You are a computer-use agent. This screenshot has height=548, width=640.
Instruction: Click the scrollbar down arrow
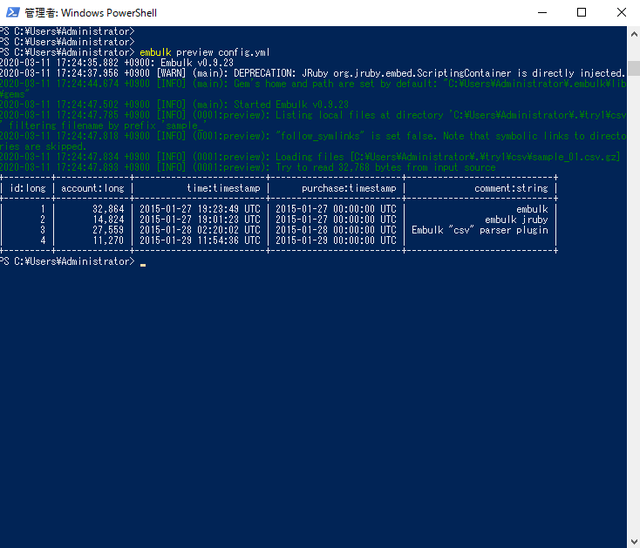[x=634, y=541]
